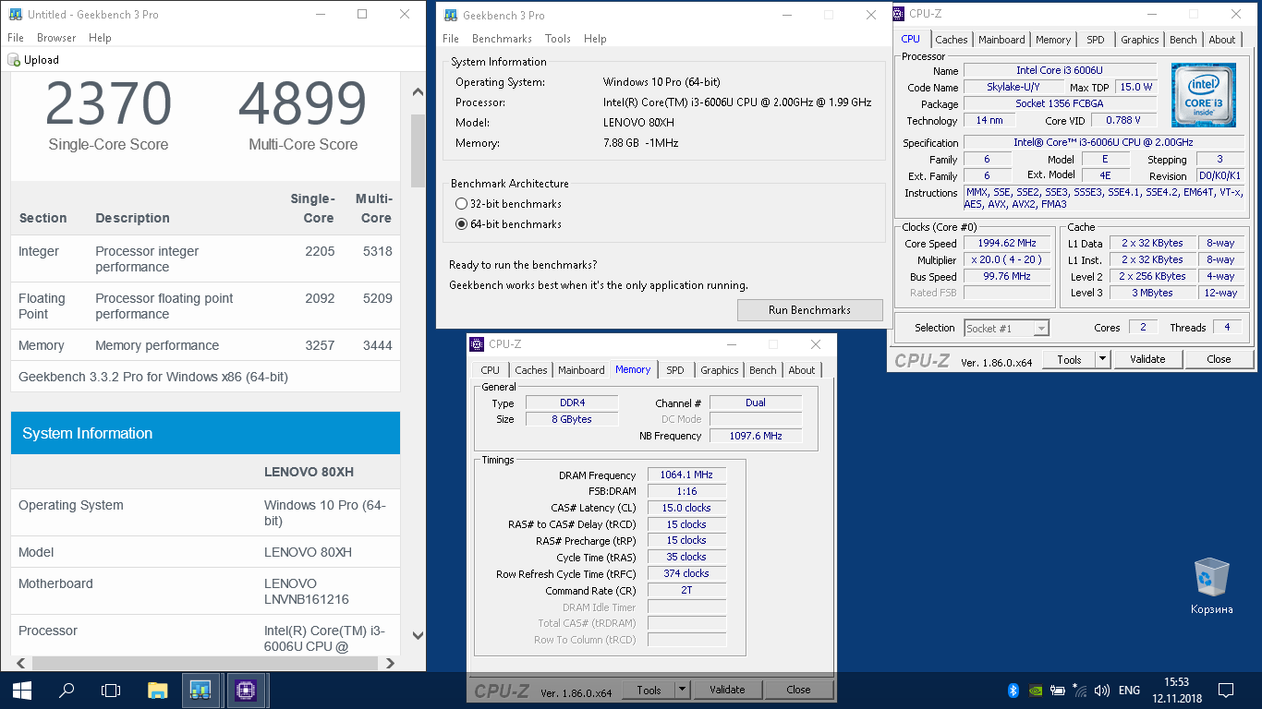The height and width of the screenshot is (709, 1262).
Task: Switch to SPD tab in CPU-Z CPU window
Action: 1095,40
